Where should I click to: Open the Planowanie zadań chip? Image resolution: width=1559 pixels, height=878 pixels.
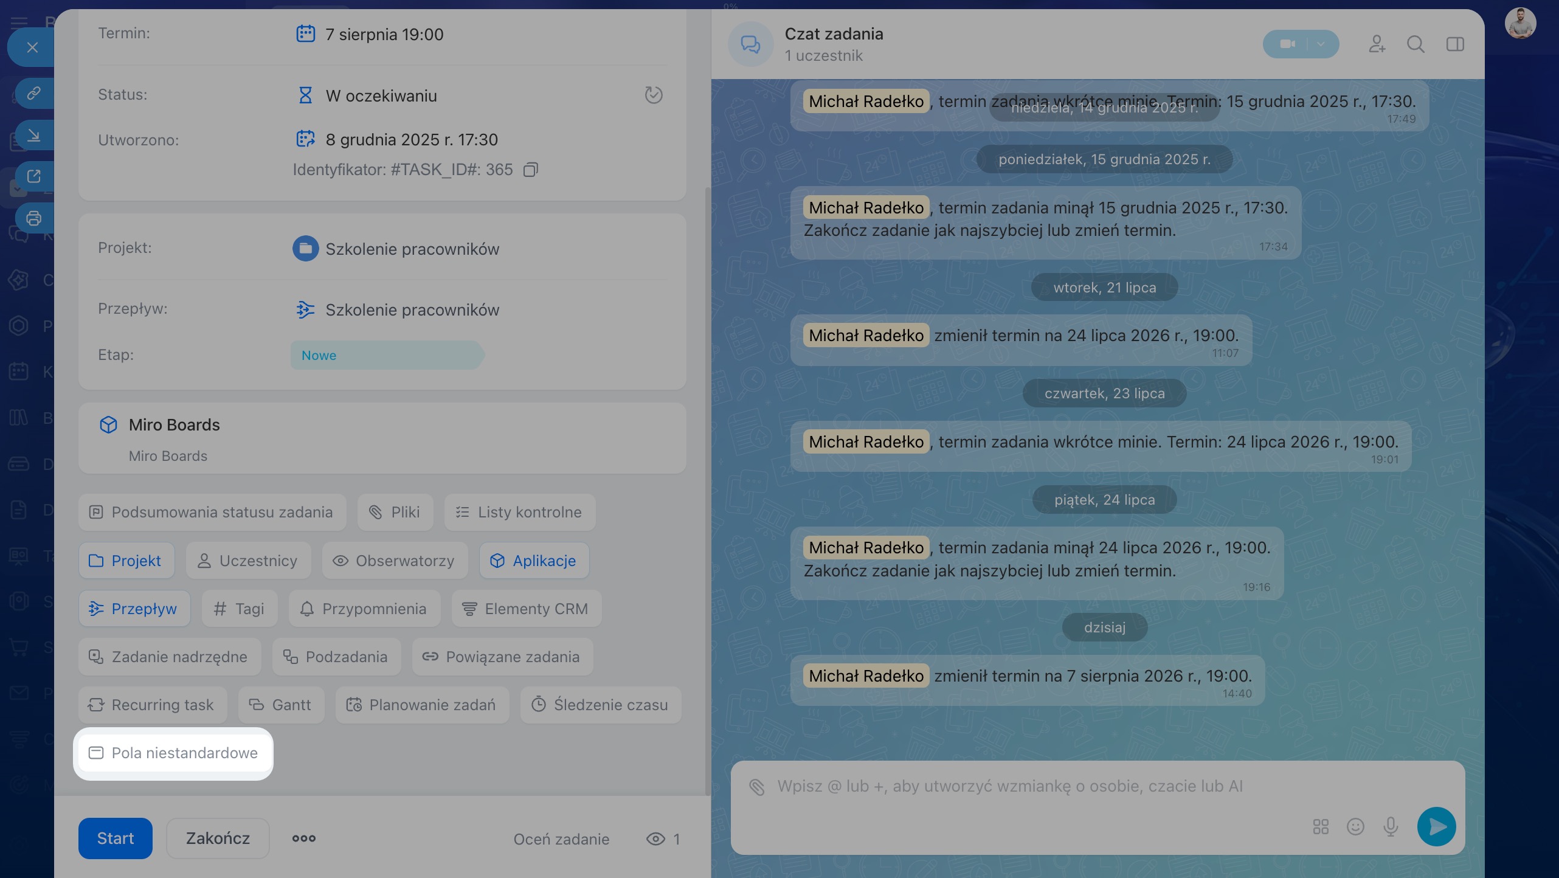[423, 705]
